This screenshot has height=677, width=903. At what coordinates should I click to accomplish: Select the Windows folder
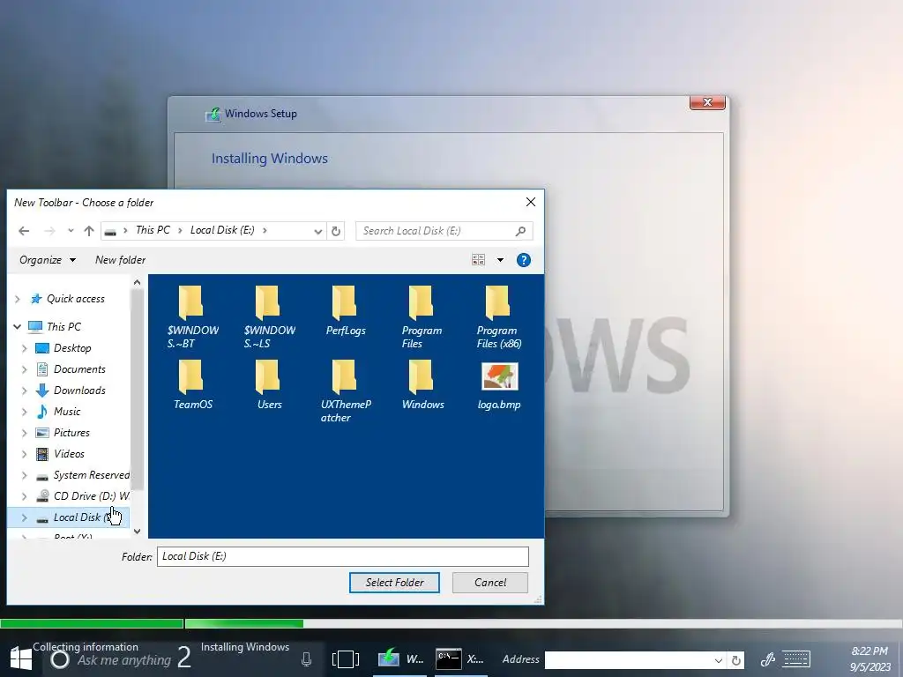tap(422, 384)
